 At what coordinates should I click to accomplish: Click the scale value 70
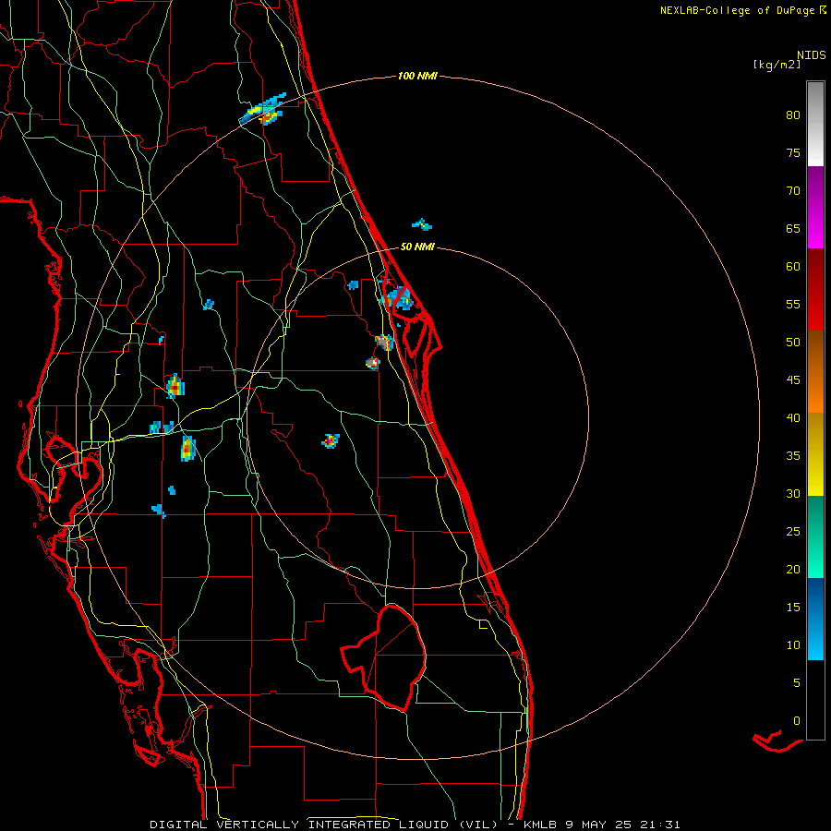click(793, 191)
